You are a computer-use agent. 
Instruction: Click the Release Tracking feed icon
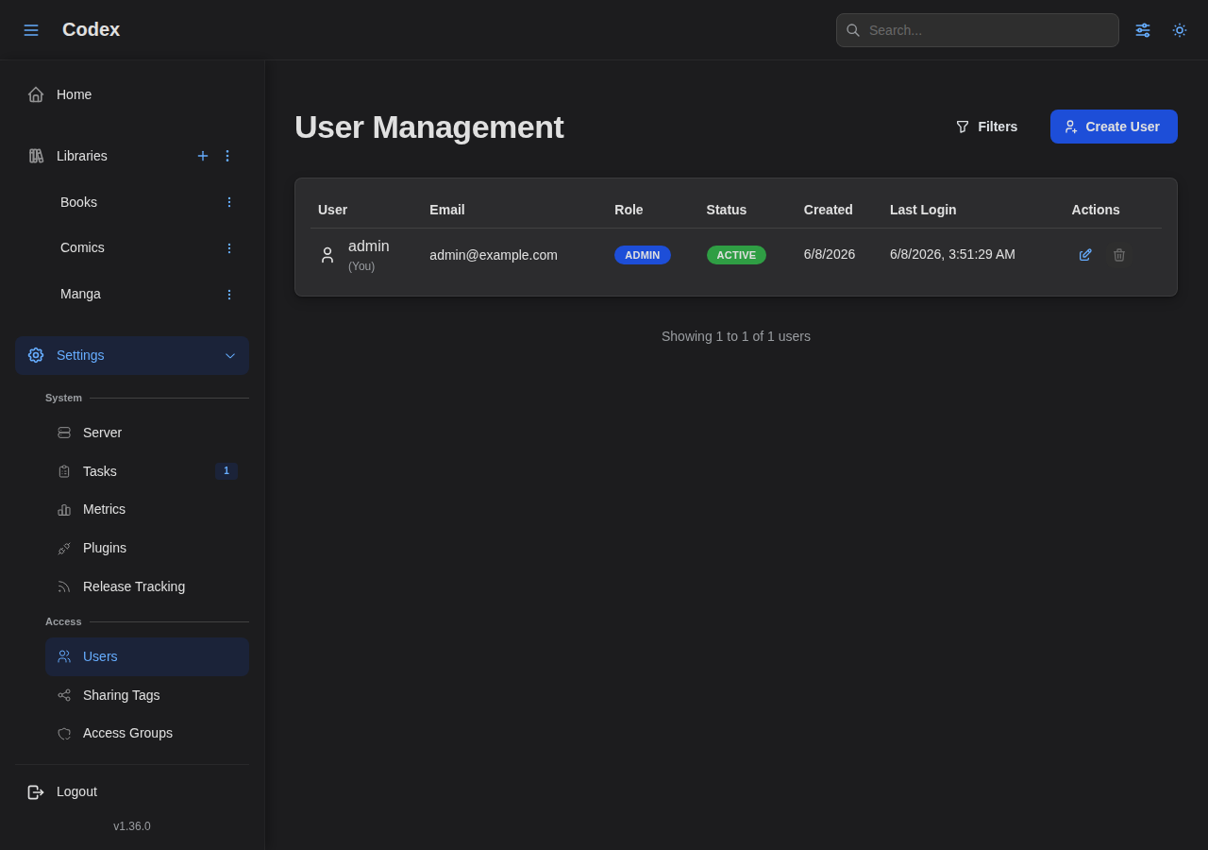point(64,586)
